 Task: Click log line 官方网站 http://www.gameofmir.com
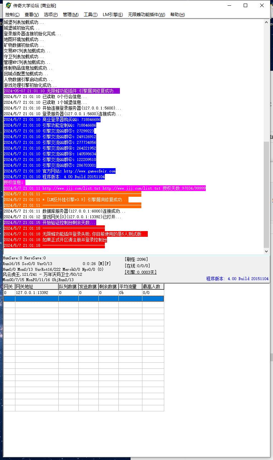click(x=59, y=171)
